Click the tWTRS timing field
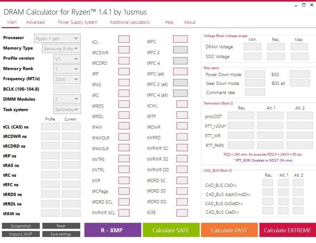316x243 pixels. coord(124,159)
